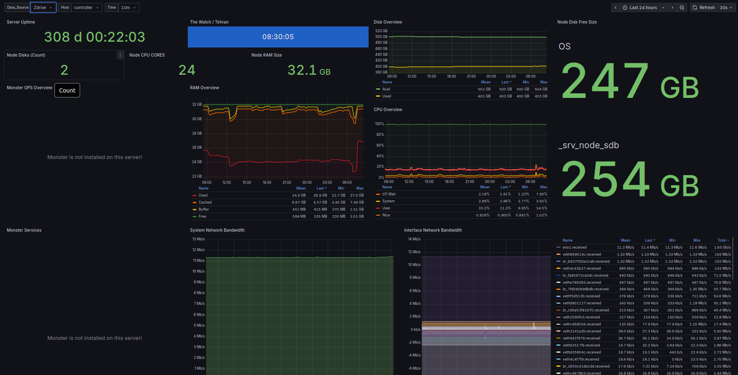Toggle Avail series in Disk Overview legend

click(x=386, y=89)
